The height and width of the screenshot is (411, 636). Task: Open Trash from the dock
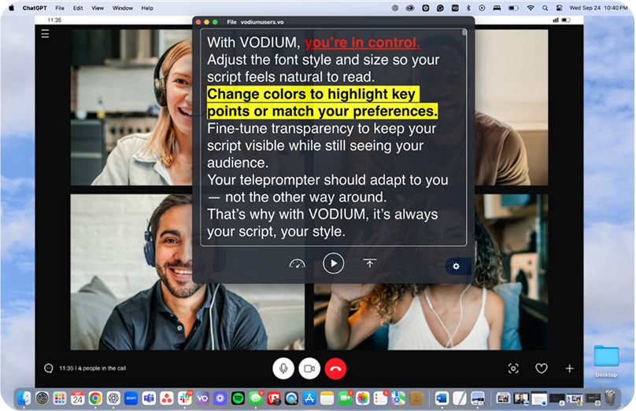coord(610,398)
